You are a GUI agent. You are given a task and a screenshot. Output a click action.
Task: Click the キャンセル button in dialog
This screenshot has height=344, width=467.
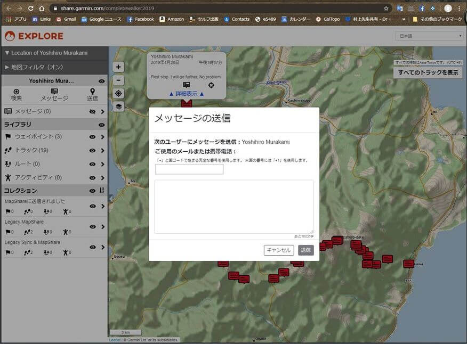click(279, 250)
